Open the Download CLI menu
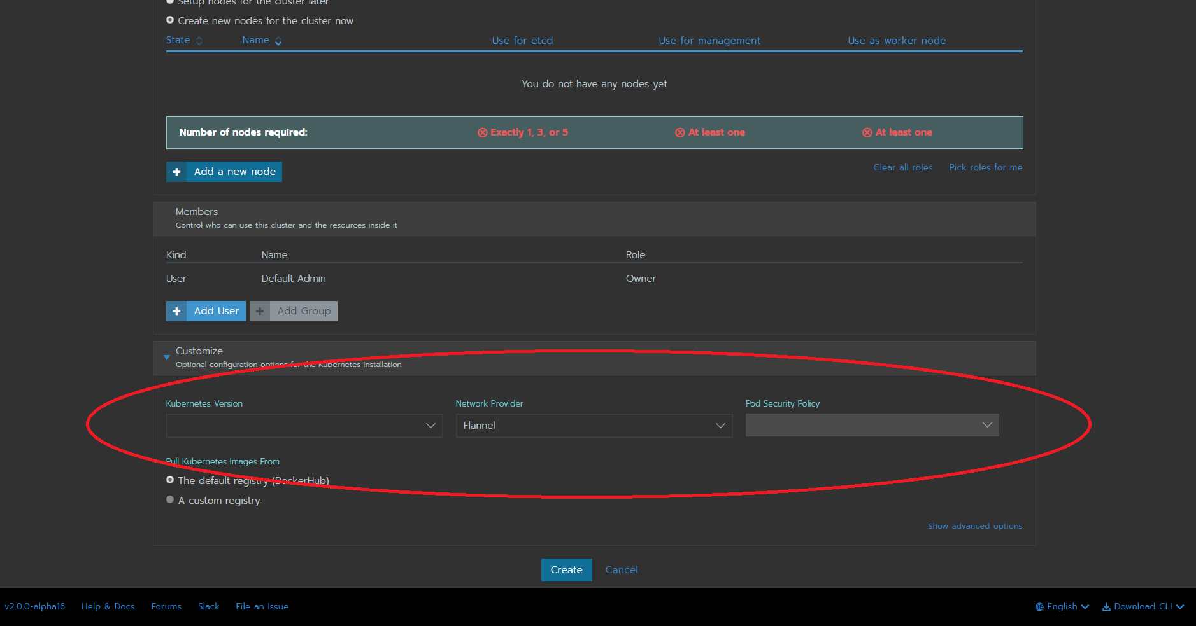Viewport: 1196px width, 626px height. coord(1143,606)
